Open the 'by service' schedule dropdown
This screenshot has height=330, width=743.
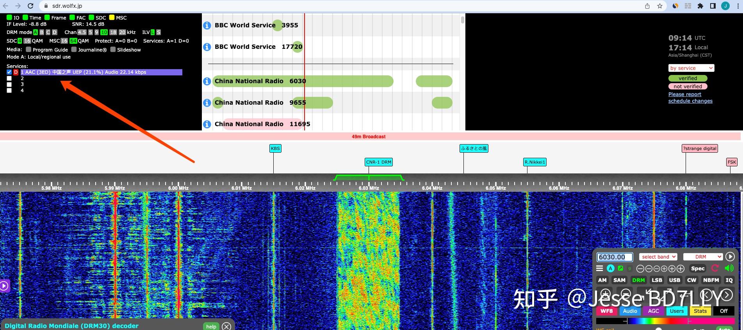pos(691,68)
